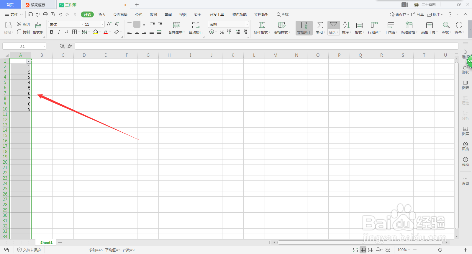Switch to the View (视图) tab
Screen dimensions: 472x254
tap(183, 14)
